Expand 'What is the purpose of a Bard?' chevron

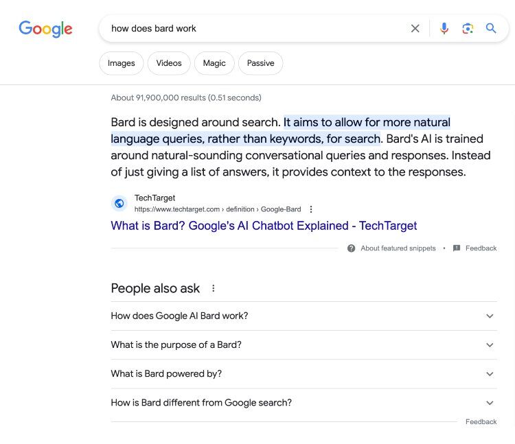(490, 345)
